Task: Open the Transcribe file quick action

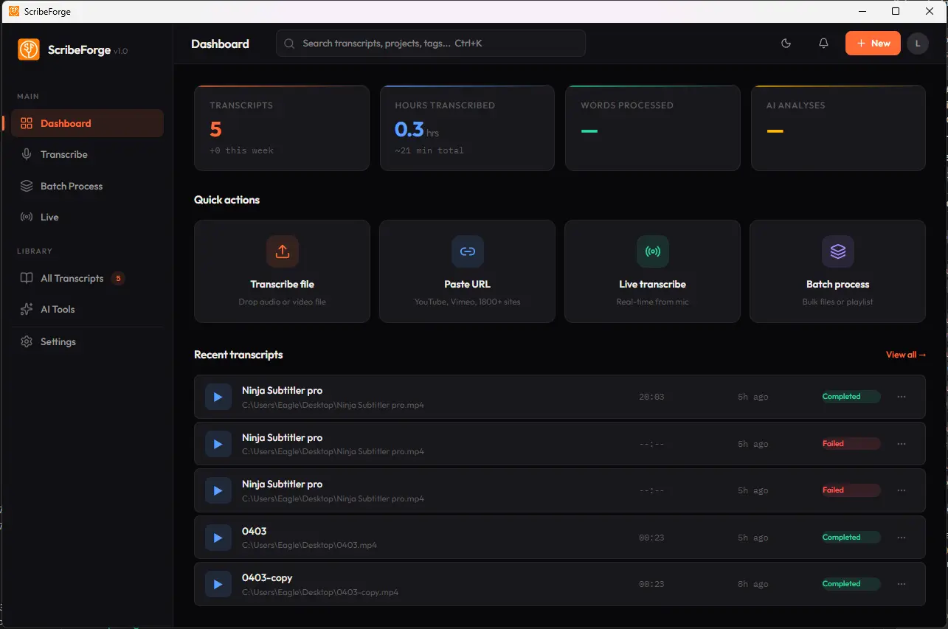Action: click(282, 271)
